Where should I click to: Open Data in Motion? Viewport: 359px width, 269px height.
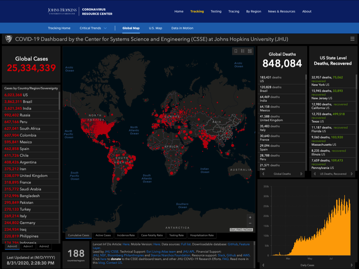pos(182,28)
